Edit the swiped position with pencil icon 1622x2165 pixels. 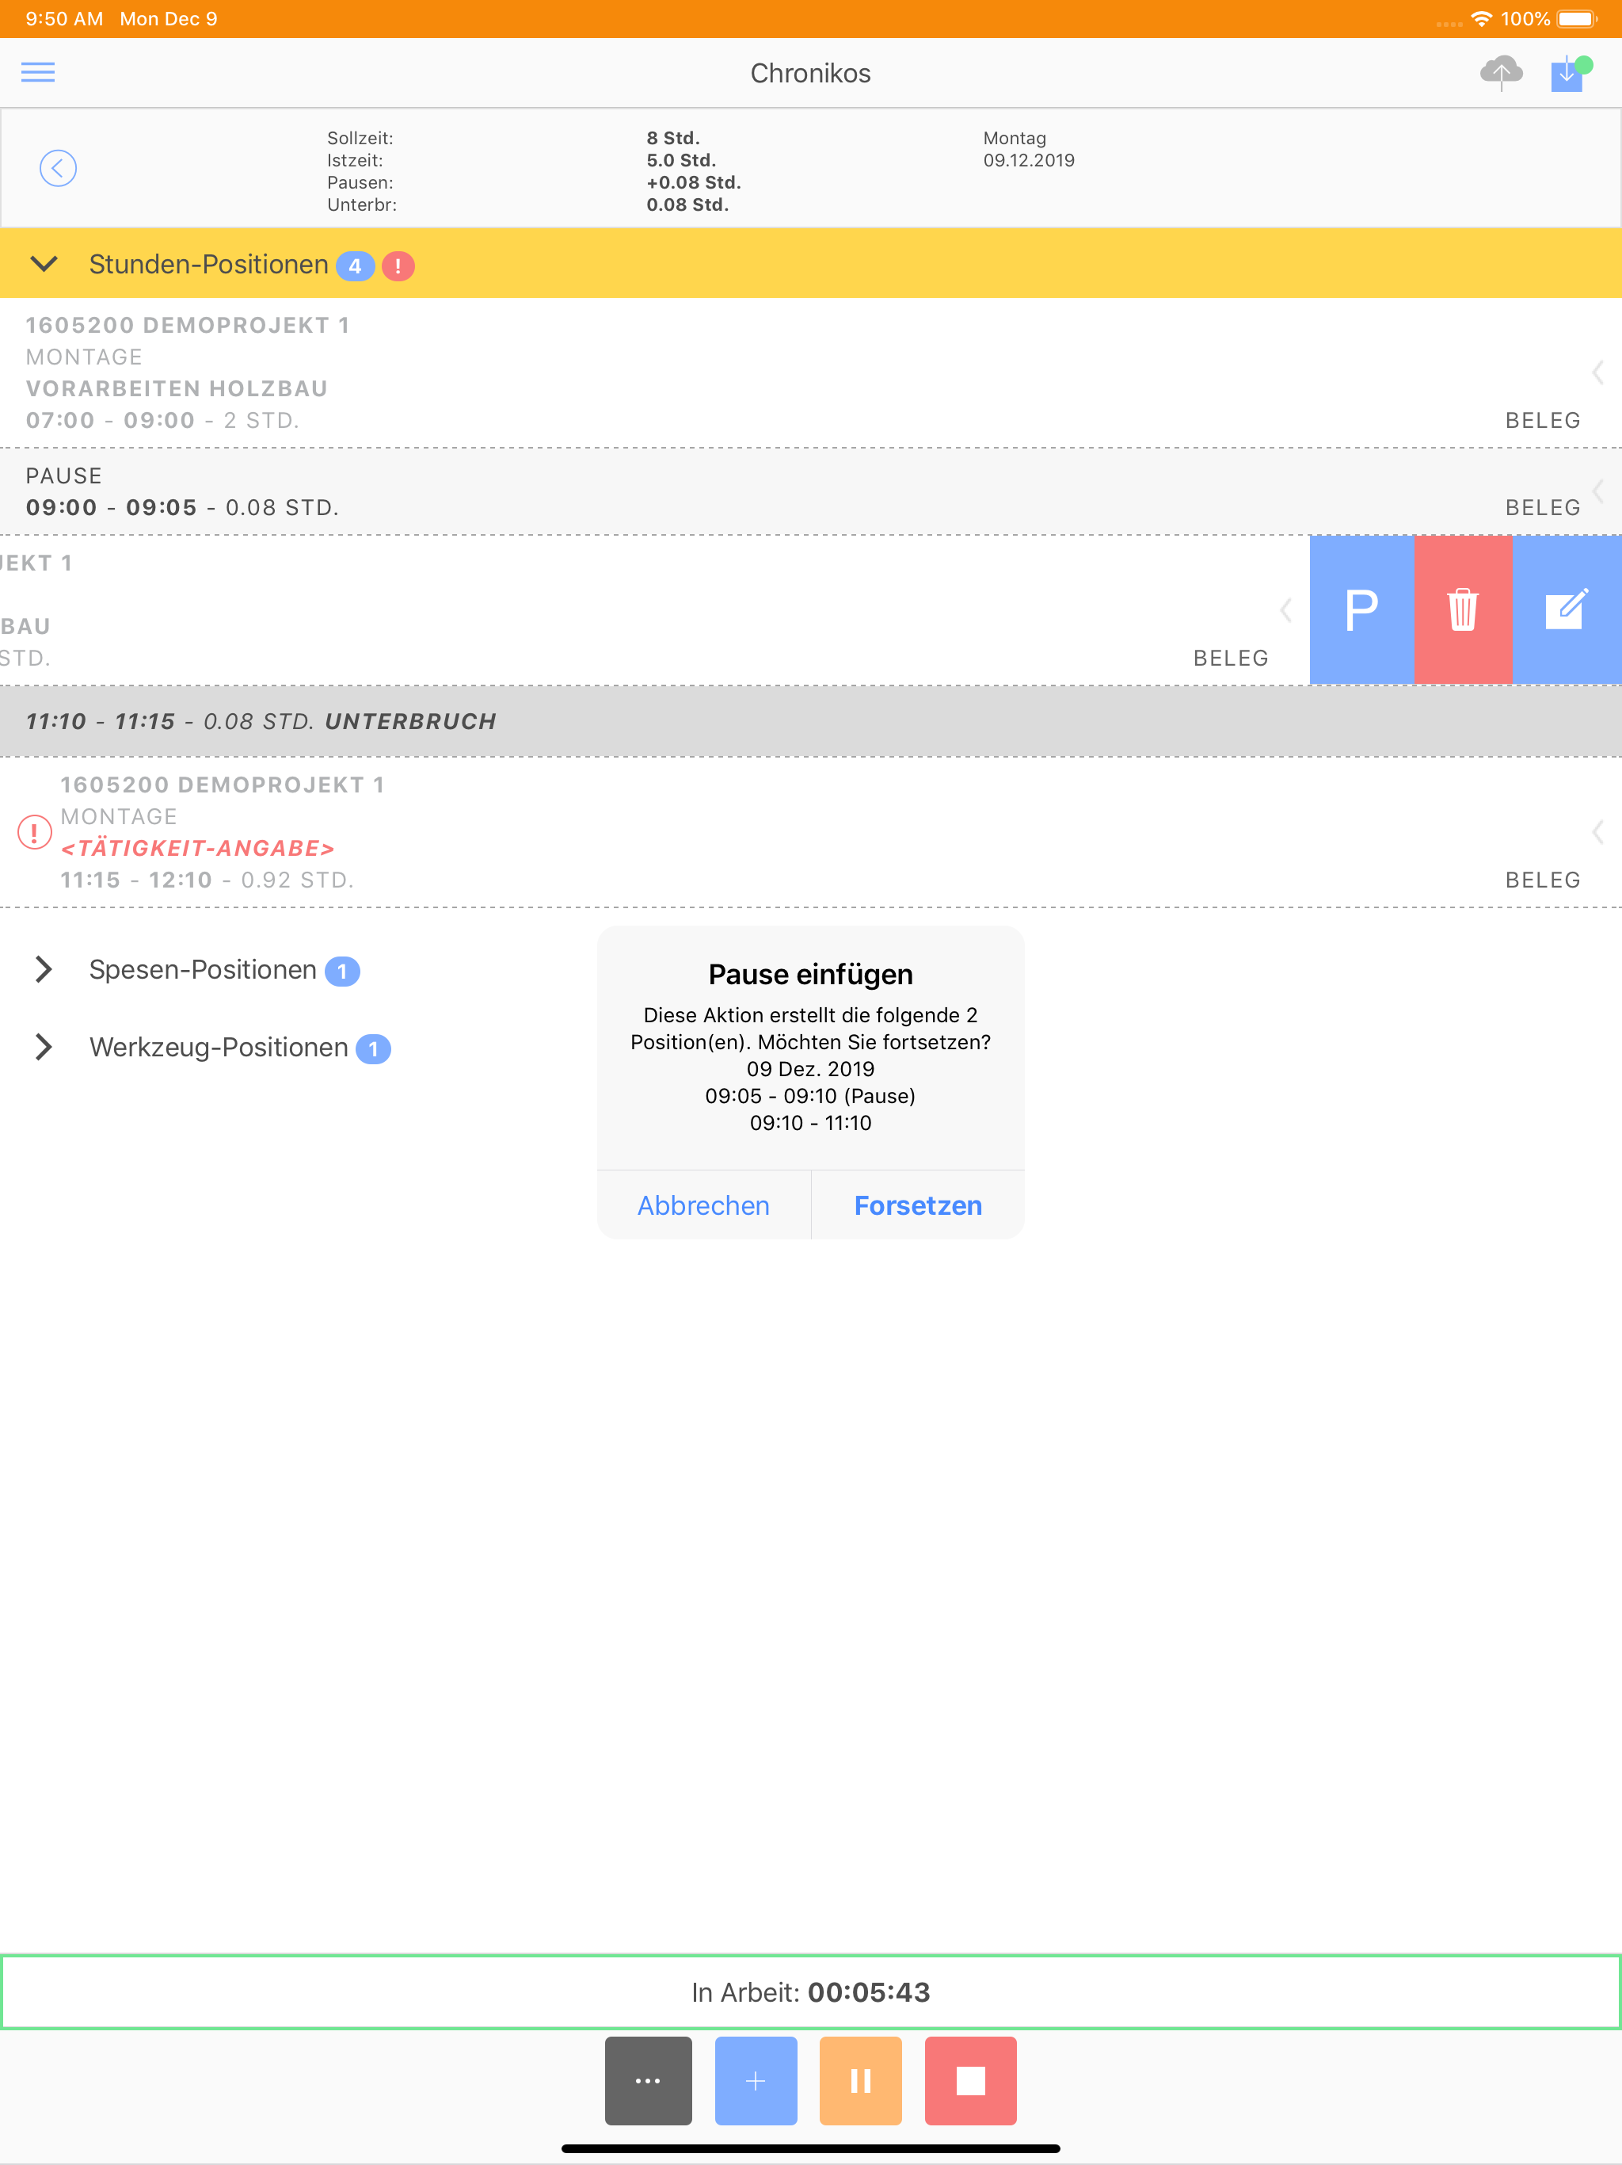coord(1567,609)
